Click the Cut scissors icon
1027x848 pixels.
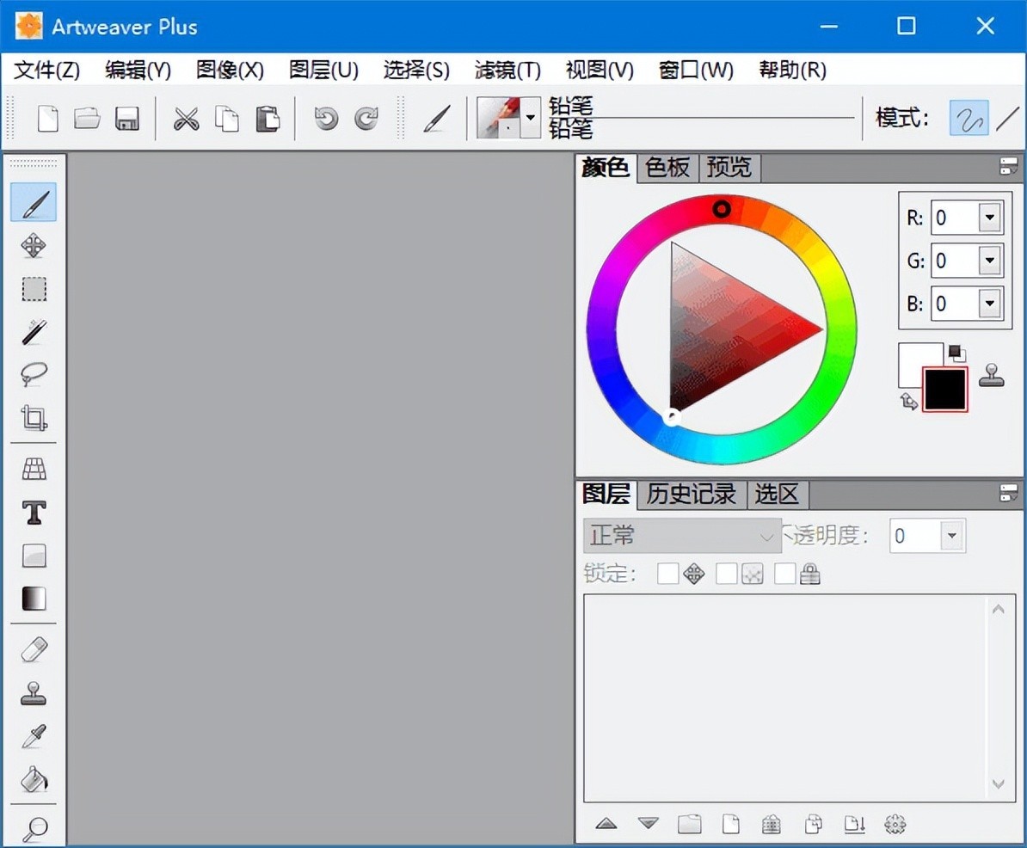coord(186,119)
